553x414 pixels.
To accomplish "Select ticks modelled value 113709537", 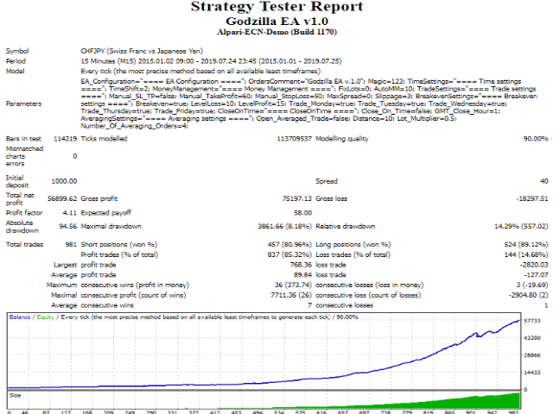I will coord(294,139).
